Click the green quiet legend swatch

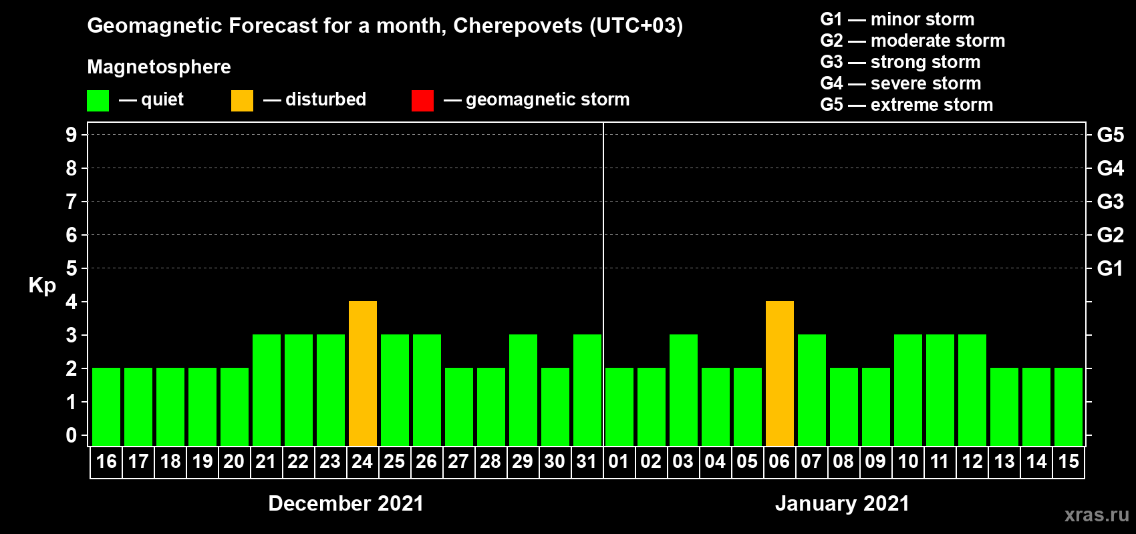point(98,101)
